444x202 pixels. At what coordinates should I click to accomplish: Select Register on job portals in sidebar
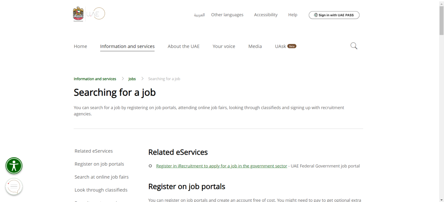(99, 164)
